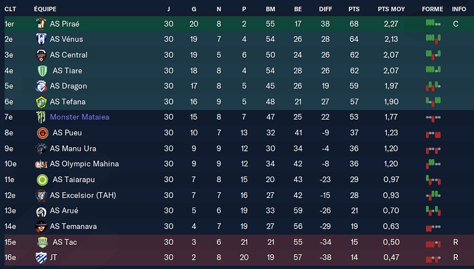Click the ÉQUIPE column header
Screen dimensions: 474x269
click(45, 9)
